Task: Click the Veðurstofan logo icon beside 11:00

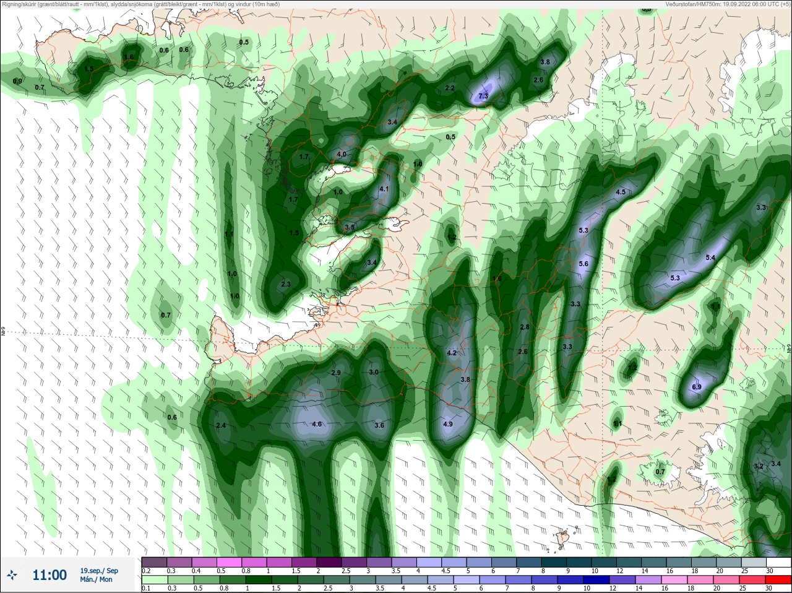Action: pos(12,575)
